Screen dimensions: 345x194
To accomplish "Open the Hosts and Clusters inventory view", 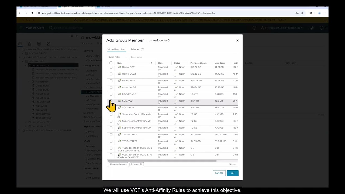I will (x=20, y=44).
